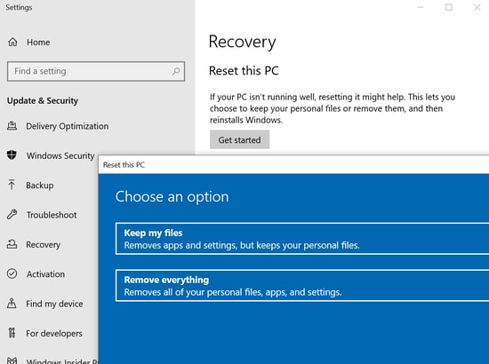Click the Choose an option heading
Viewport: 489px width, 364px height.
click(x=172, y=197)
